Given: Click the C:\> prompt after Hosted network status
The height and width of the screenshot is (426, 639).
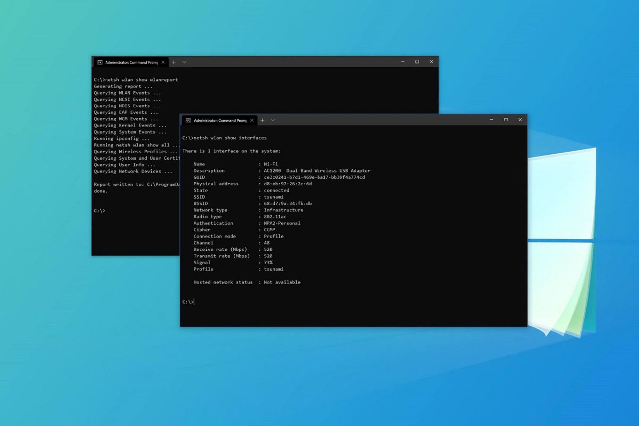Looking at the screenshot, I should [x=188, y=302].
